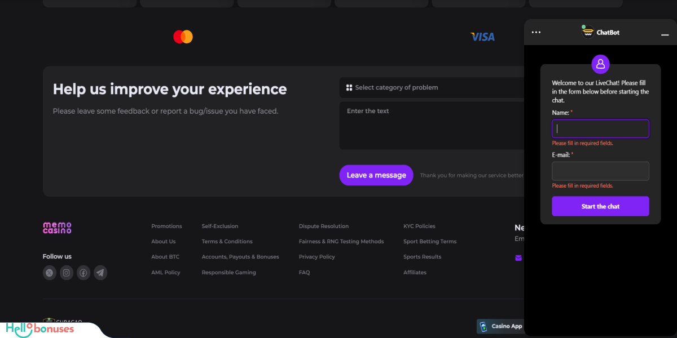Click the VISA payment logo
Screen dimensions: 677x338
(x=482, y=37)
